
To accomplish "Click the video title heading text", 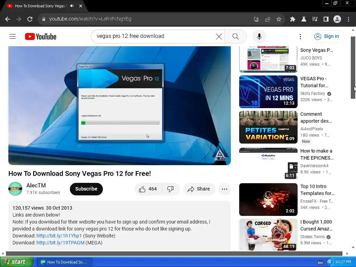I will click(80, 173).
